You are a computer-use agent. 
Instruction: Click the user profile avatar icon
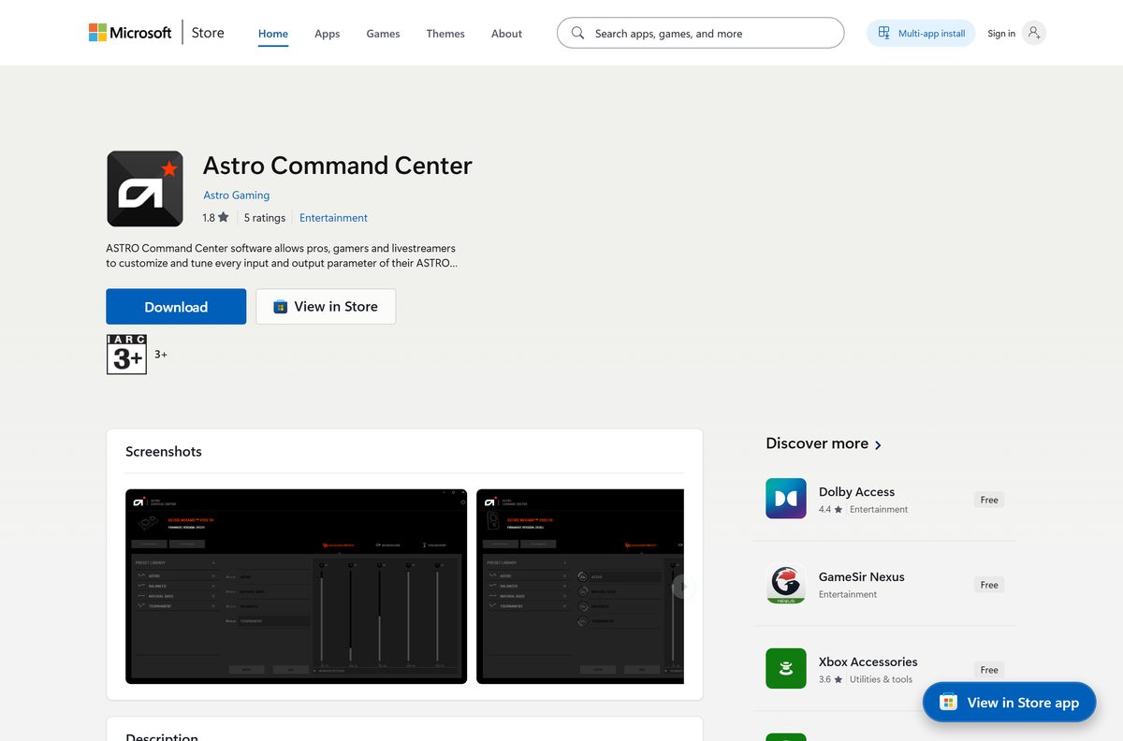point(1034,33)
